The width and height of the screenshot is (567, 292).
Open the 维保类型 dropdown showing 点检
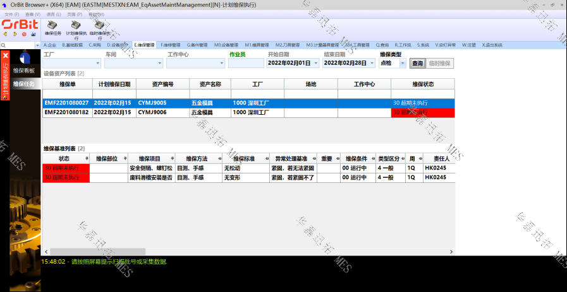click(403, 63)
